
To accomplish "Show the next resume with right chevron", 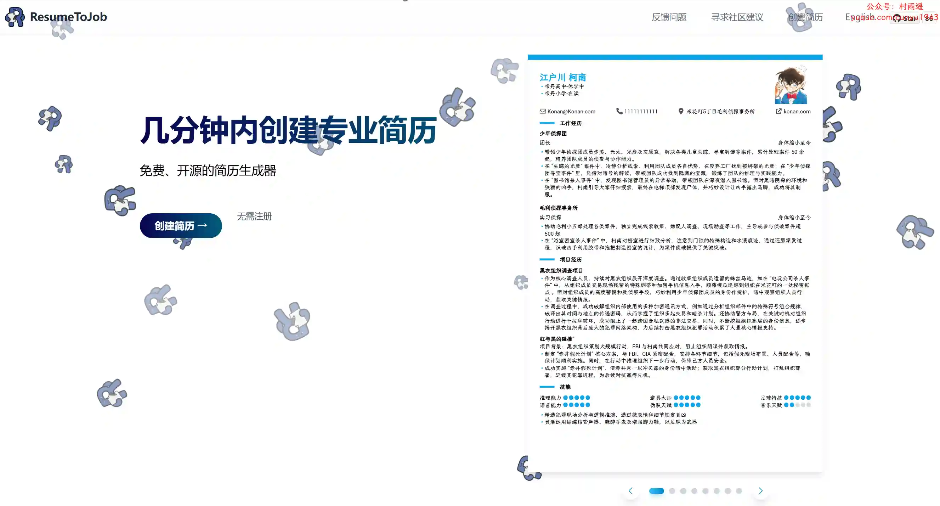I will [x=760, y=491].
